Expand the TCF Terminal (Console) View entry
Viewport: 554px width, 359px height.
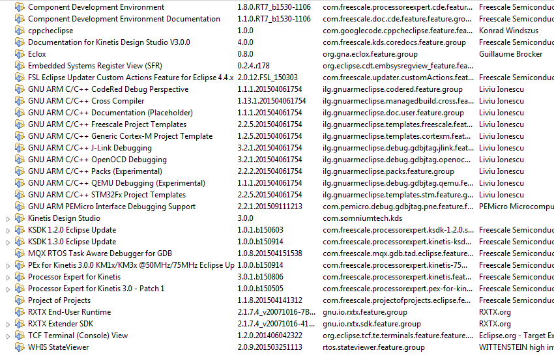coord(8,336)
